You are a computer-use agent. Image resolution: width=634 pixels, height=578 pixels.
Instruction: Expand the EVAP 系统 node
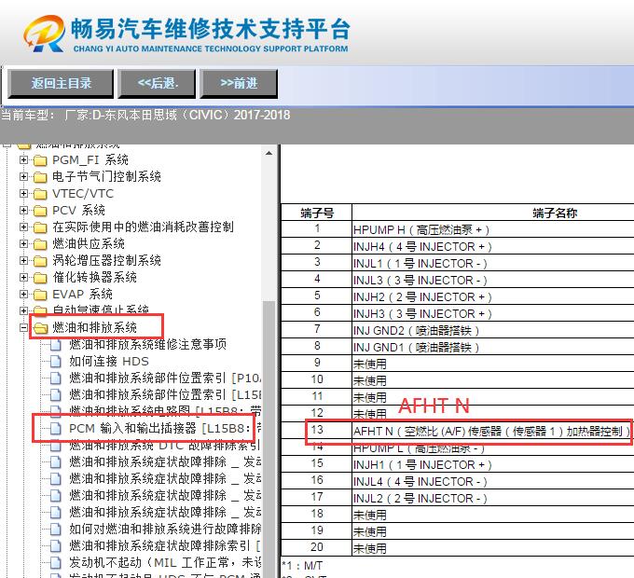click(x=24, y=295)
